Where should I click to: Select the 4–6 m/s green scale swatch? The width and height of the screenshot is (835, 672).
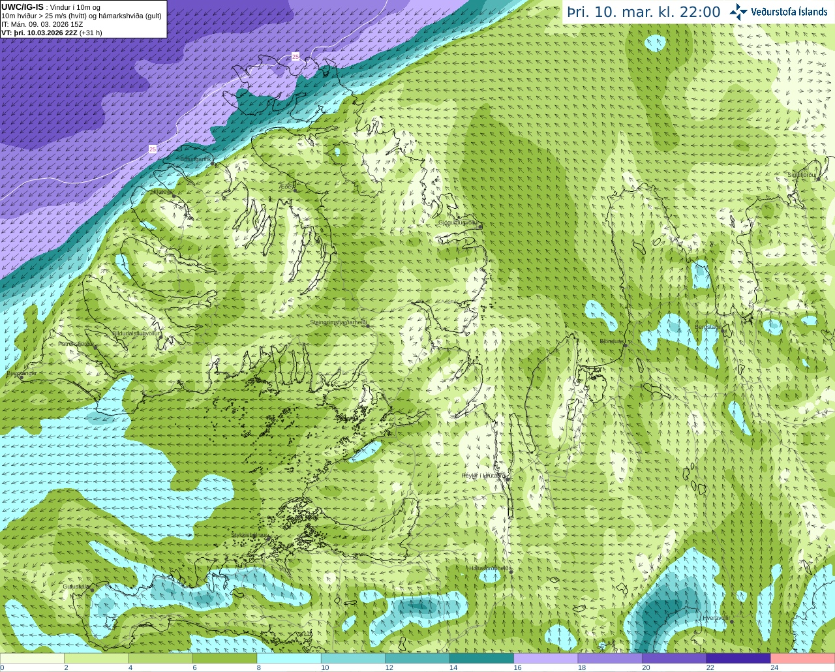160,658
